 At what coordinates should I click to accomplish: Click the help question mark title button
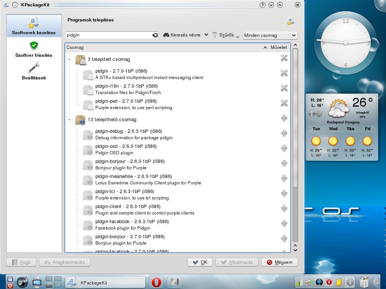[x=262, y=5]
